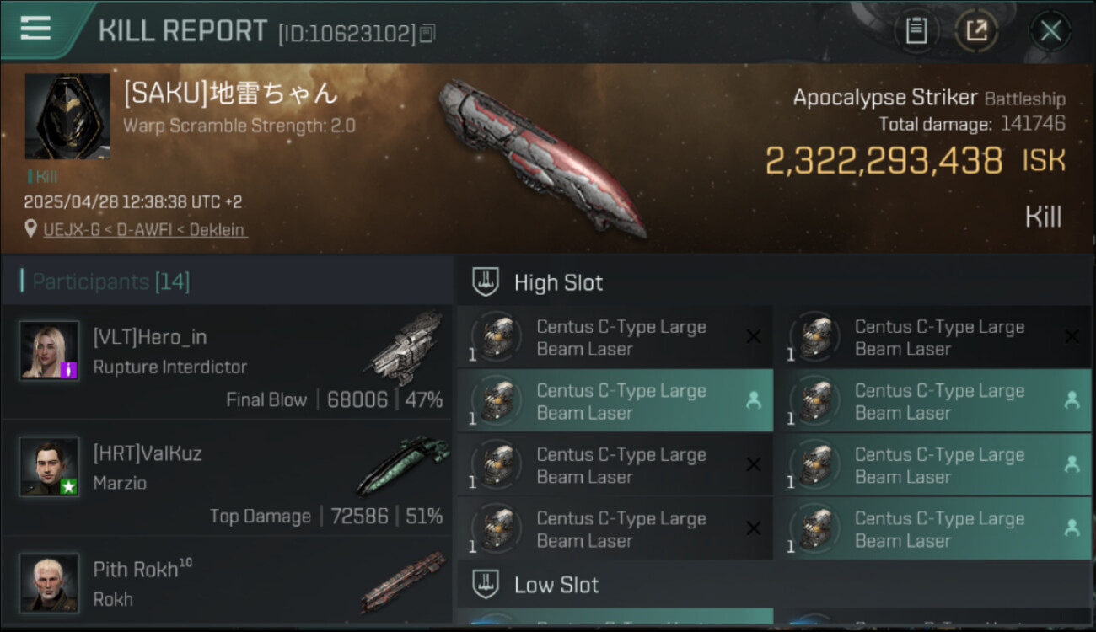Copy the kill report ID icon

427,35
